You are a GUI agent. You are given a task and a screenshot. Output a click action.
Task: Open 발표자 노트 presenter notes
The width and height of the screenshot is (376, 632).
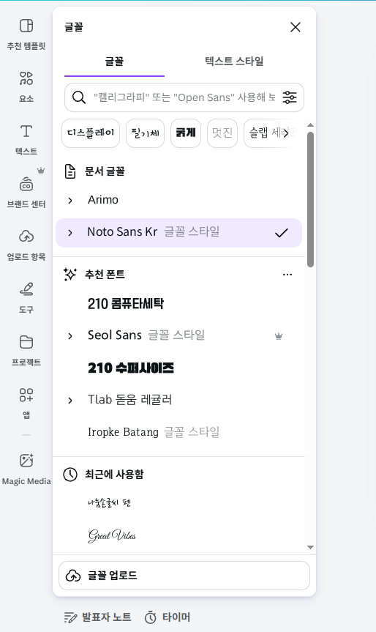click(97, 617)
